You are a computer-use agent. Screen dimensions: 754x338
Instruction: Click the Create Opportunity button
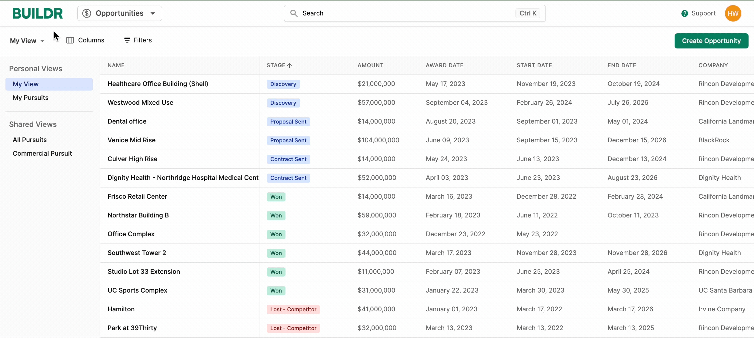tap(711, 41)
